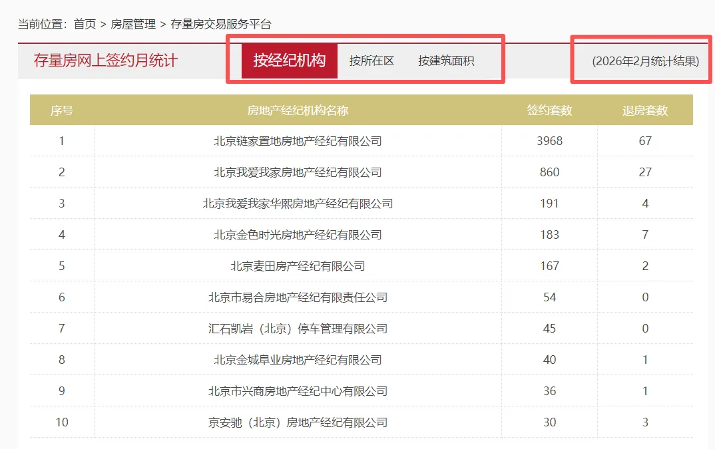Image resolution: width=715 pixels, height=449 pixels.
Task: Click cancellation count 4 for 我爱我家华熙
Action: tap(645, 204)
